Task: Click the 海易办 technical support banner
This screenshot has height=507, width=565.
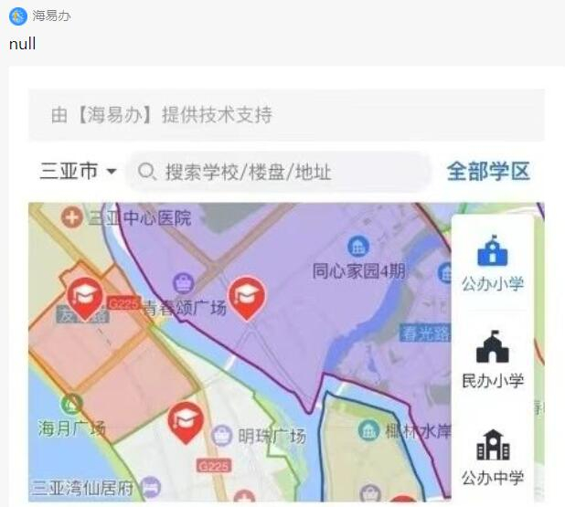Action: (286, 115)
